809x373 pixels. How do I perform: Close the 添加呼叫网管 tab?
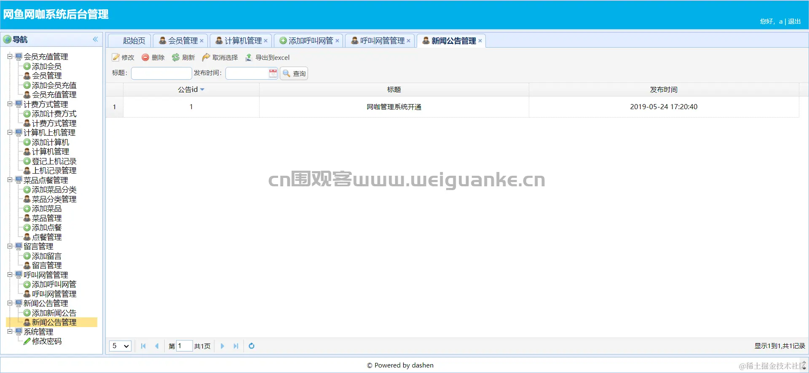[x=337, y=41]
